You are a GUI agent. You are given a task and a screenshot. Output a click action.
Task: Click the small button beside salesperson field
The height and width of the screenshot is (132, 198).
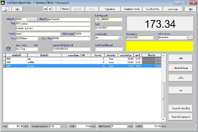click(191, 37)
